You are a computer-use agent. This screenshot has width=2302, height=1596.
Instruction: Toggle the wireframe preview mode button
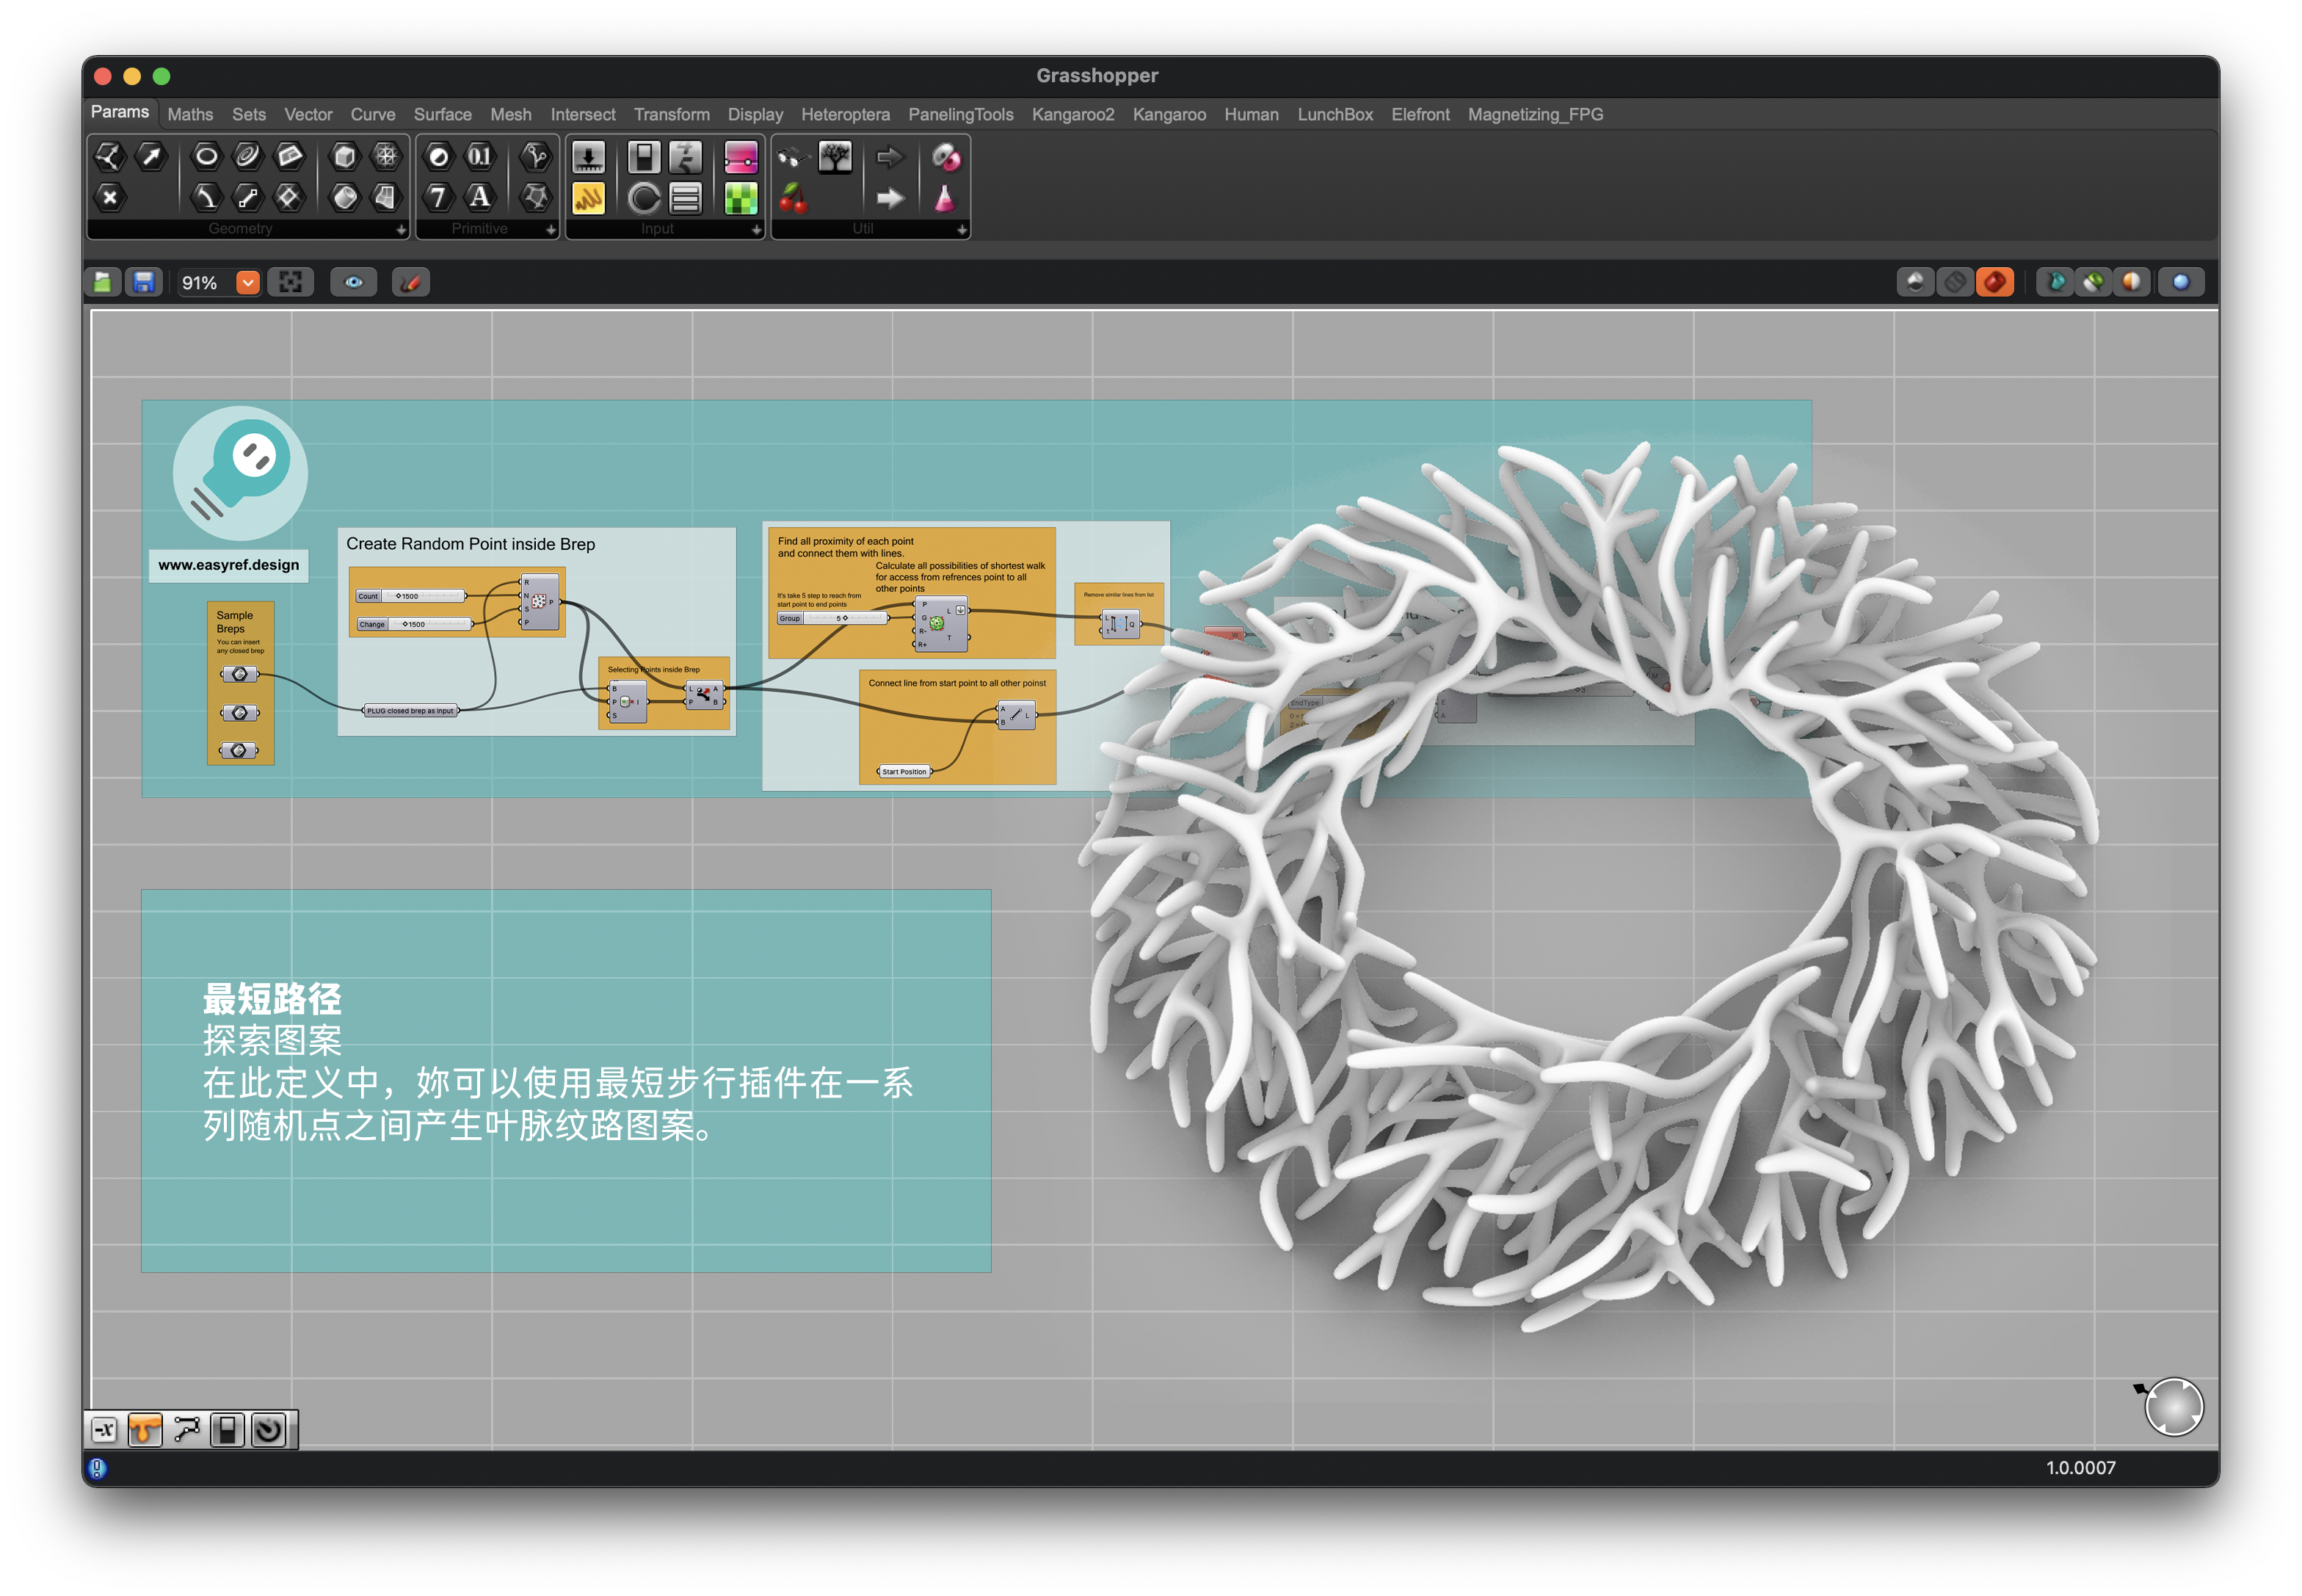pyautogui.click(x=1953, y=283)
